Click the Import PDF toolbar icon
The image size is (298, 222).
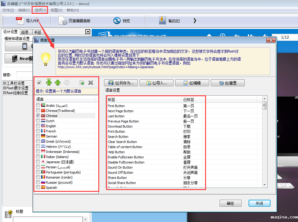click(x=20, y=21)
